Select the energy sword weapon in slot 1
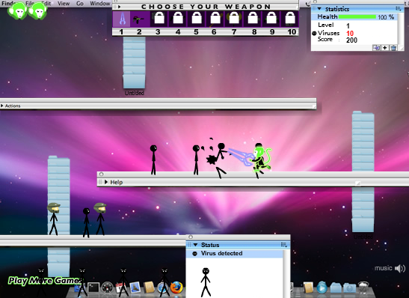409x298 pixels. [x=122, y=19]
